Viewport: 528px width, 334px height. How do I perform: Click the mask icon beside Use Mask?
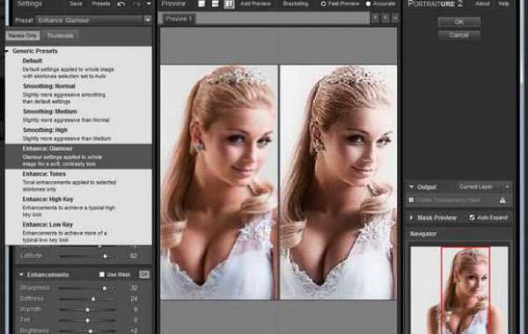tap(144, 274)
